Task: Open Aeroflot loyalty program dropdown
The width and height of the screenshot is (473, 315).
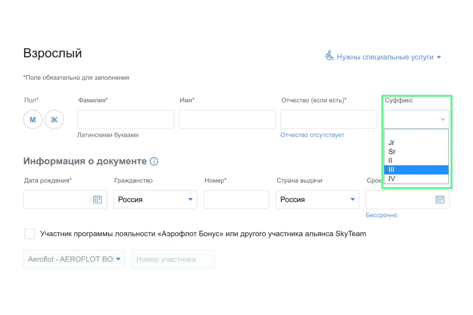Action: tap(74, 259)
